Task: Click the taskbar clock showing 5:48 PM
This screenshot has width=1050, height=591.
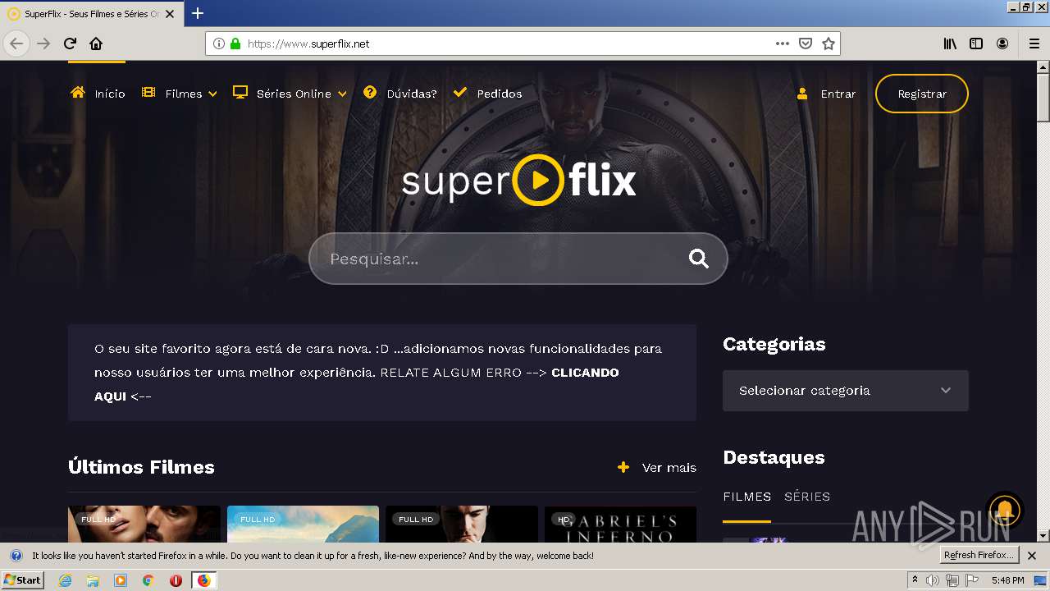Action: pyautogui.click(x=1007, y=580)
